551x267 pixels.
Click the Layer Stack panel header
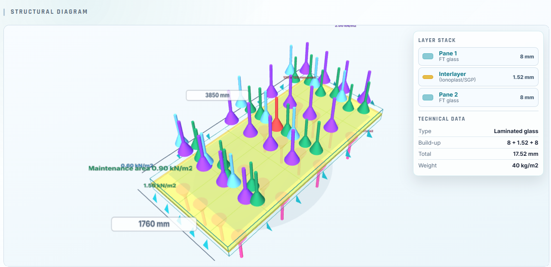[437, 40]
